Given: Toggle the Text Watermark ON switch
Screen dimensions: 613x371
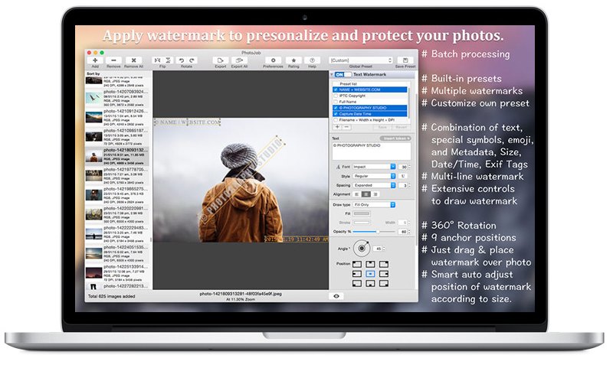Looking at the screenshot, I should [x=343, y=74].
